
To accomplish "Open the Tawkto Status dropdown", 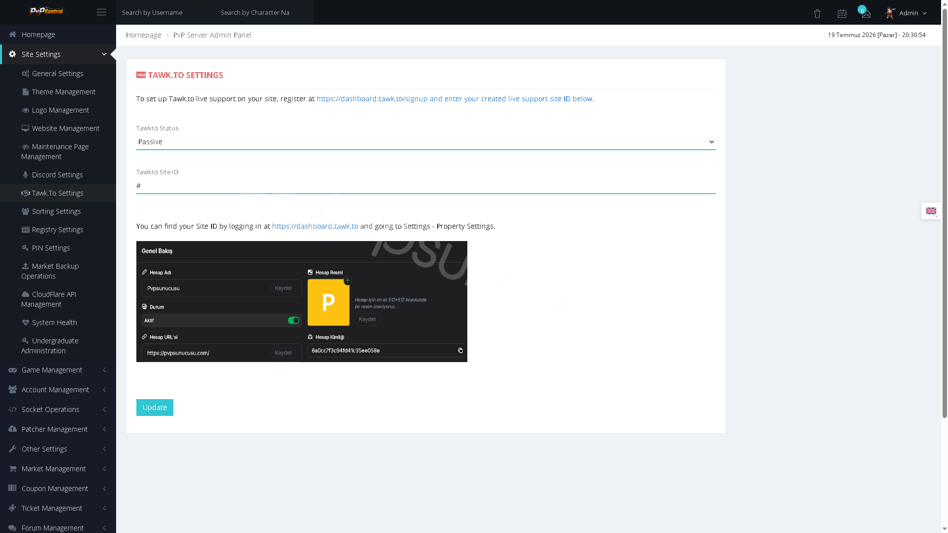I will click(x=426, y=142).
